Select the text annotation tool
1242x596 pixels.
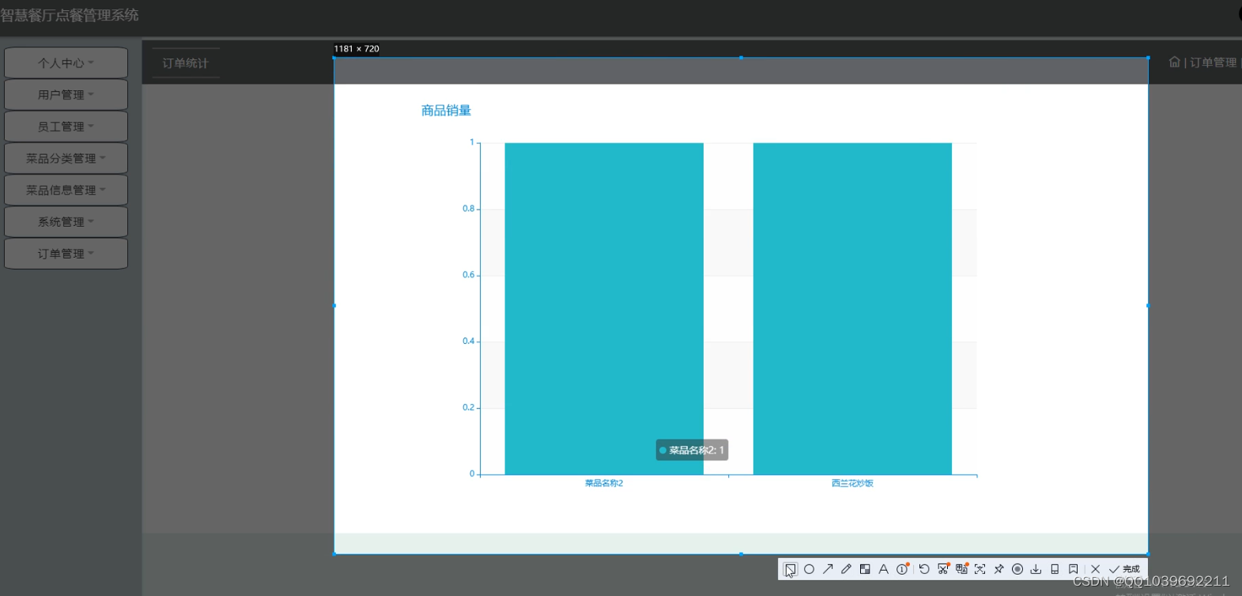click(x=883, y=569)
